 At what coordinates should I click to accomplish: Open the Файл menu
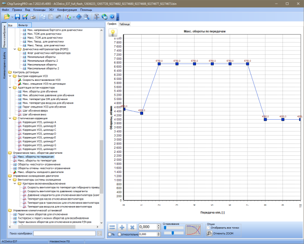pyautogui.click(x=6, y=10)
